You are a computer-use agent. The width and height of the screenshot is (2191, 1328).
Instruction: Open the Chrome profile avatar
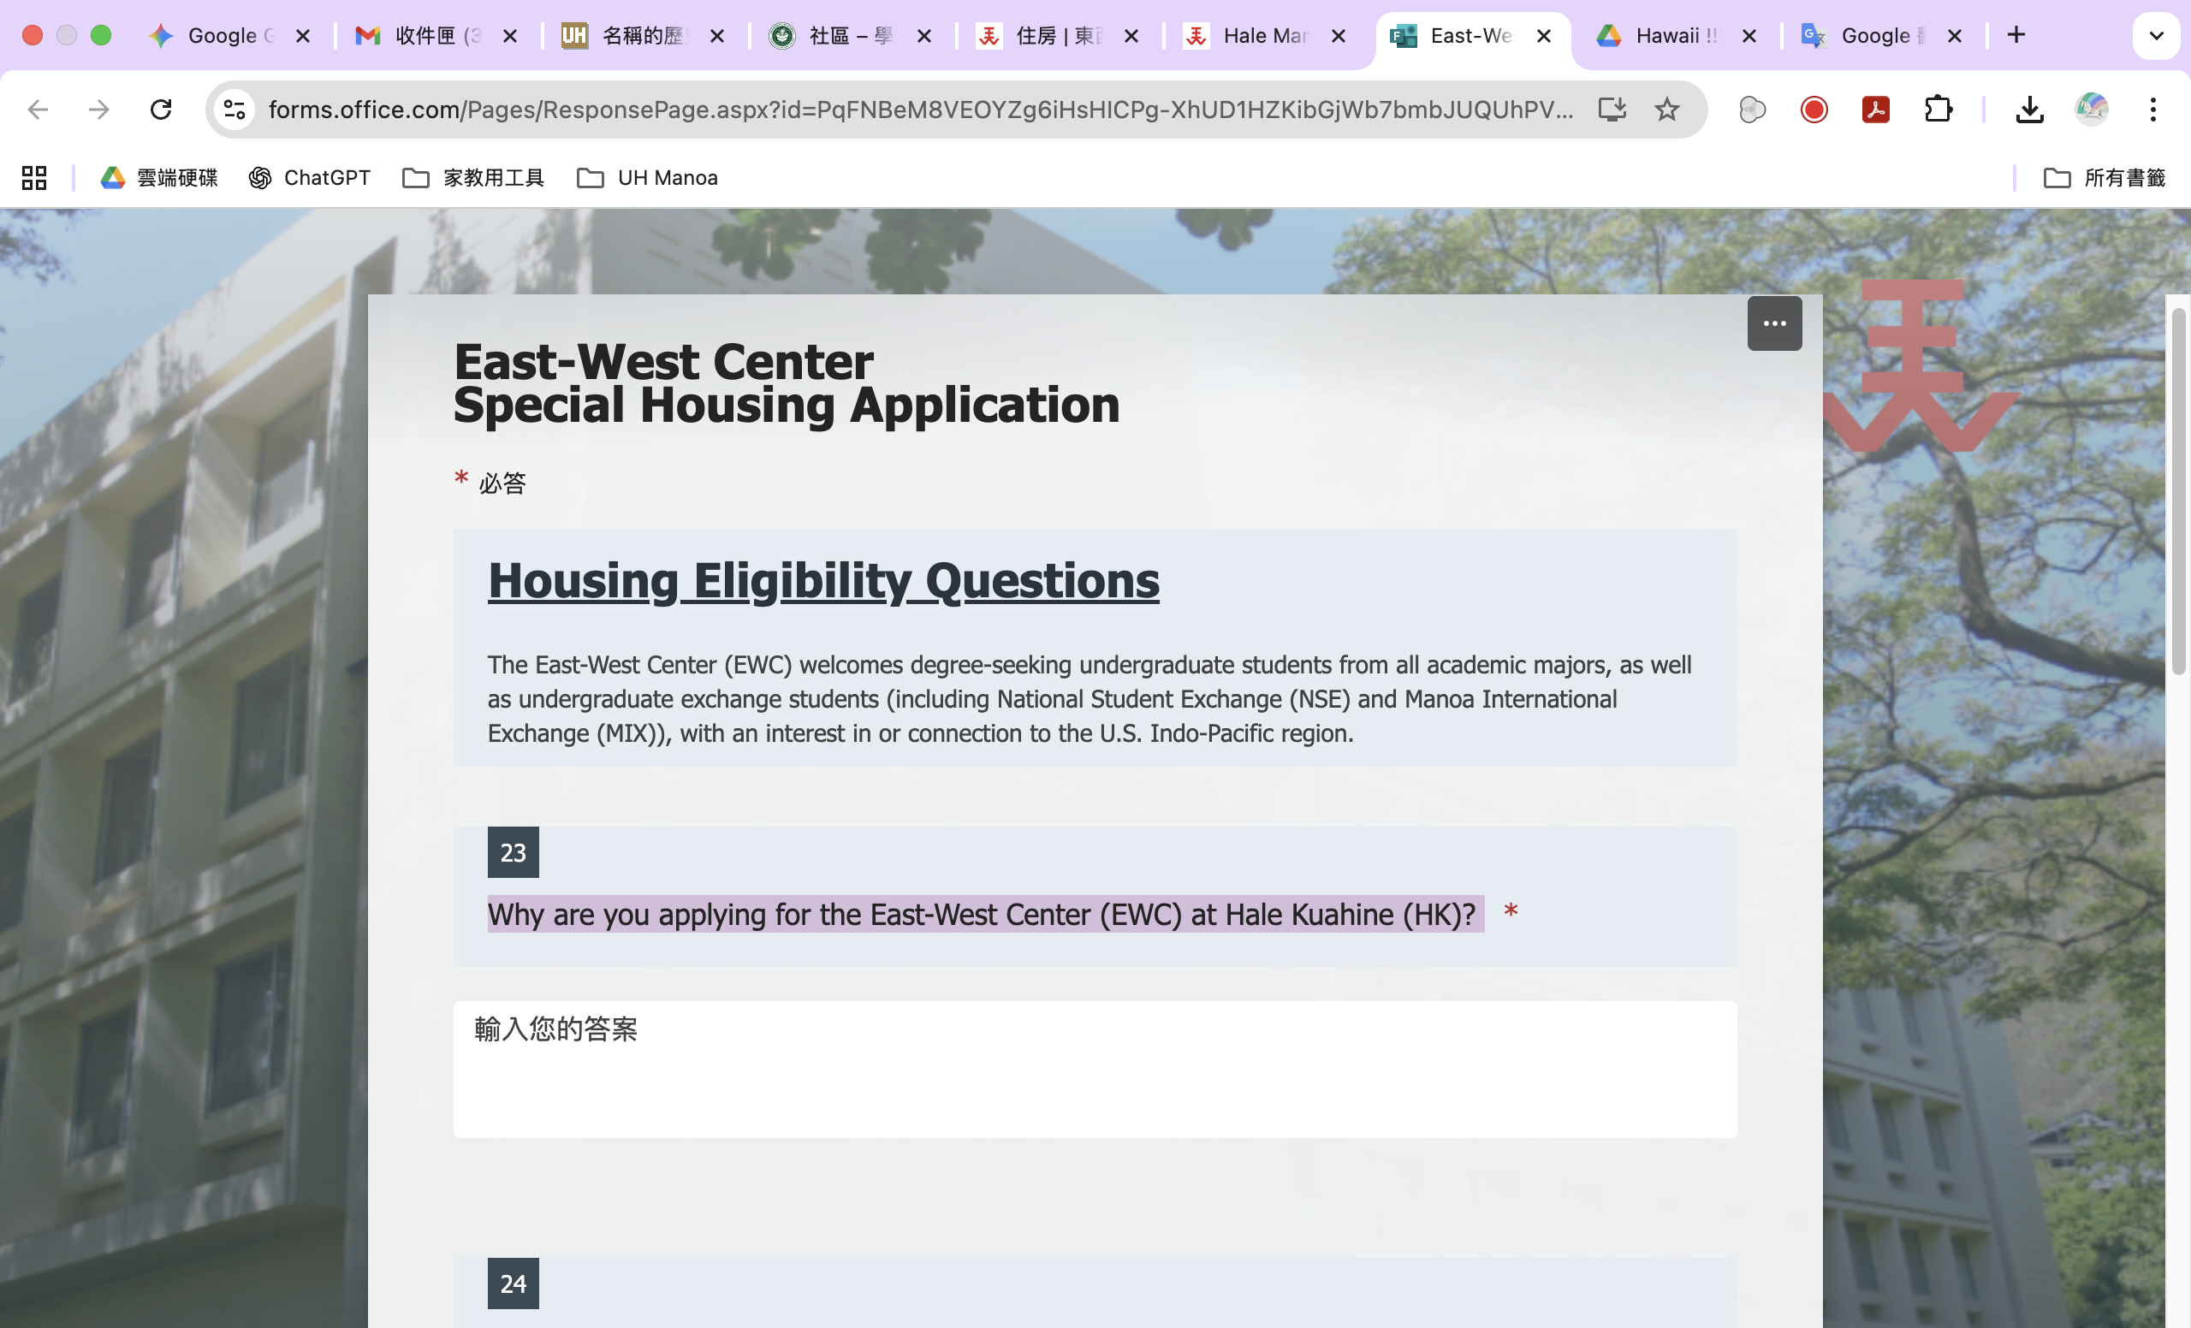(x=2093, y=110)
